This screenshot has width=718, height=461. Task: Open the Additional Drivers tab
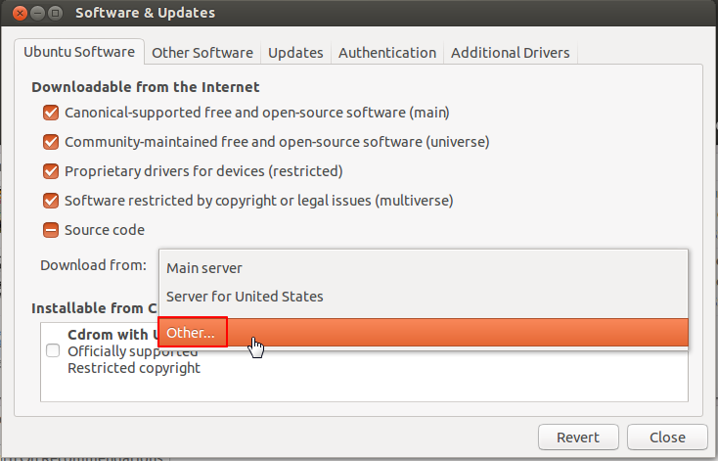coord(512,53)
